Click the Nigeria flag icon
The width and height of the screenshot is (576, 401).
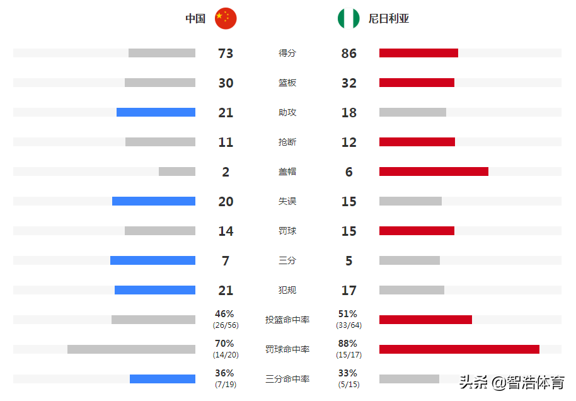[x=348, y=18]
